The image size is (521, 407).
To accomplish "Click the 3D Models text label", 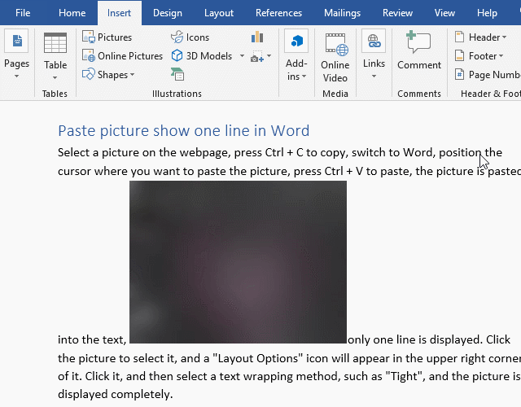I will [209, 56].
